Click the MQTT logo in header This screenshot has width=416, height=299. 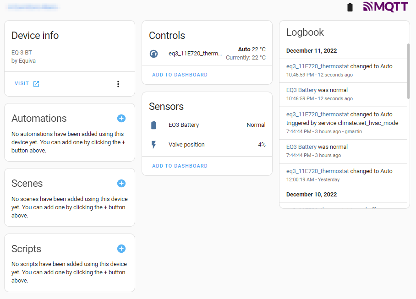(385, 6)
